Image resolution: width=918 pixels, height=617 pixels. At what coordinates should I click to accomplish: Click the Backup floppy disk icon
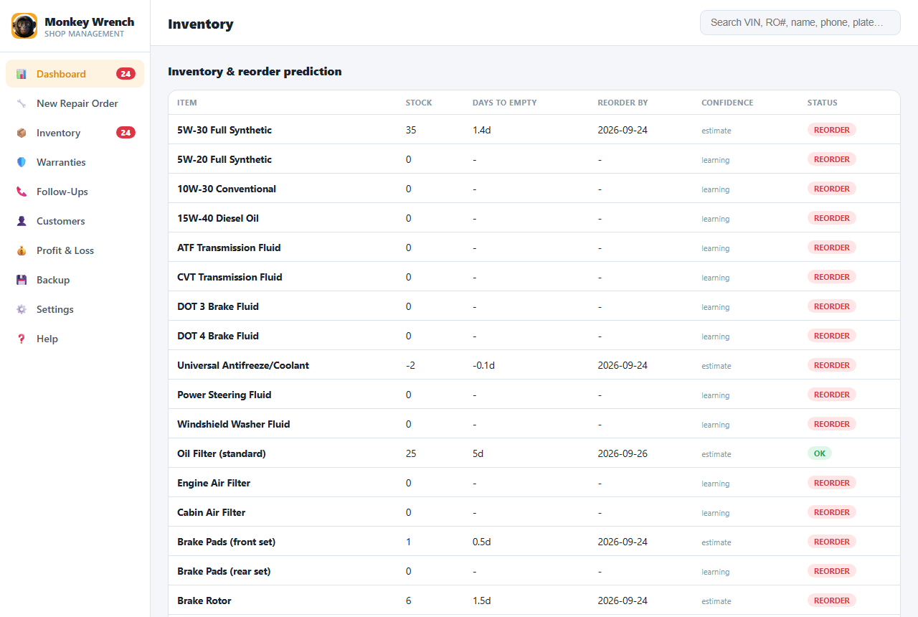click(x=22, y=280)
